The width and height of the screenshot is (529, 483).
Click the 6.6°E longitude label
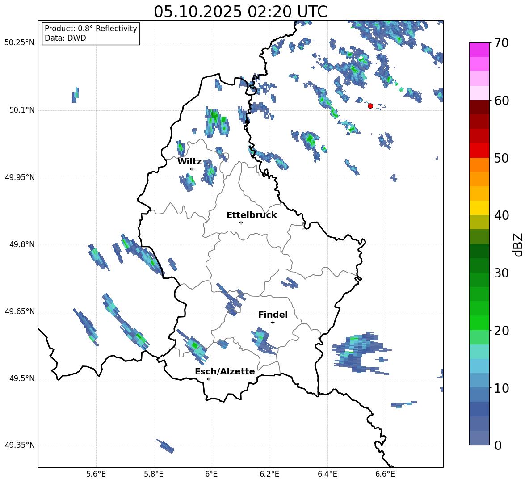click(385, 474)
